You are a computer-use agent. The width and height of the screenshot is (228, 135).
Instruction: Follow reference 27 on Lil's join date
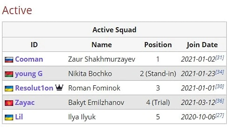(220, 115)
